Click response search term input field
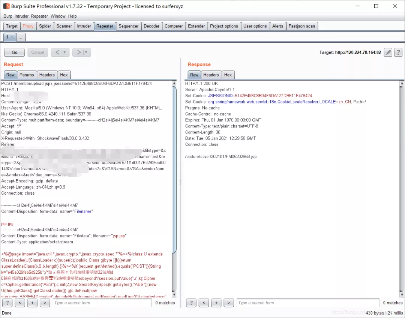The image size is (405, 318). [308, 303]
